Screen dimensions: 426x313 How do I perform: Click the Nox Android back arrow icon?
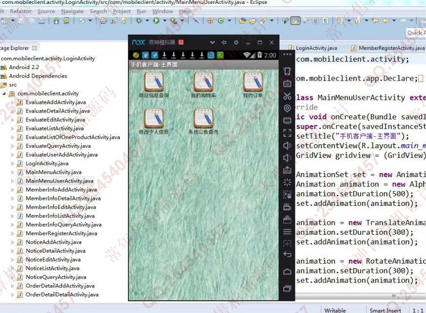pos(287,254)
